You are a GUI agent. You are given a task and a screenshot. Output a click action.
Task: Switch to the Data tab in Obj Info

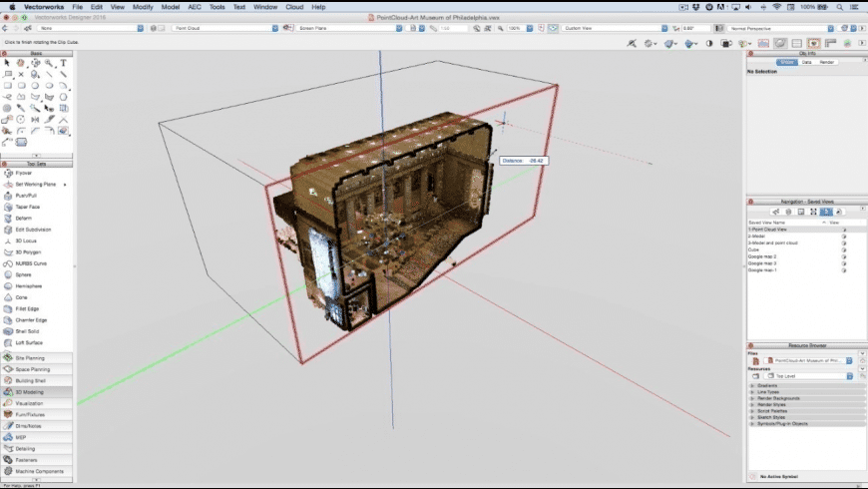tap(806, 62)
